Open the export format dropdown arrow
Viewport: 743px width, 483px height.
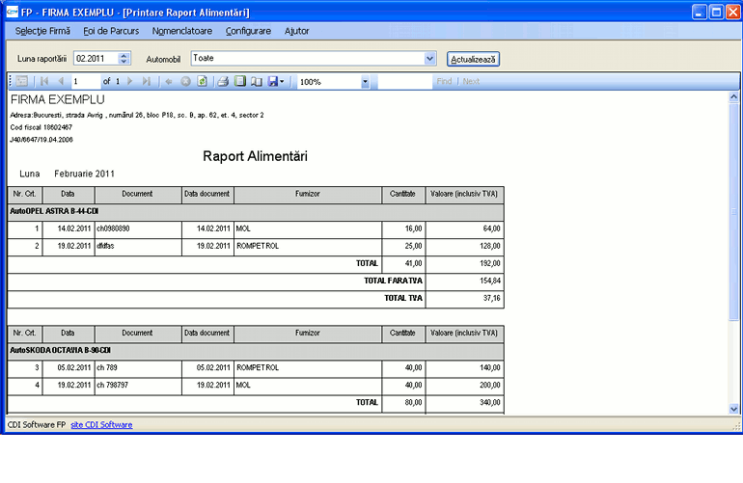[282, 81]
